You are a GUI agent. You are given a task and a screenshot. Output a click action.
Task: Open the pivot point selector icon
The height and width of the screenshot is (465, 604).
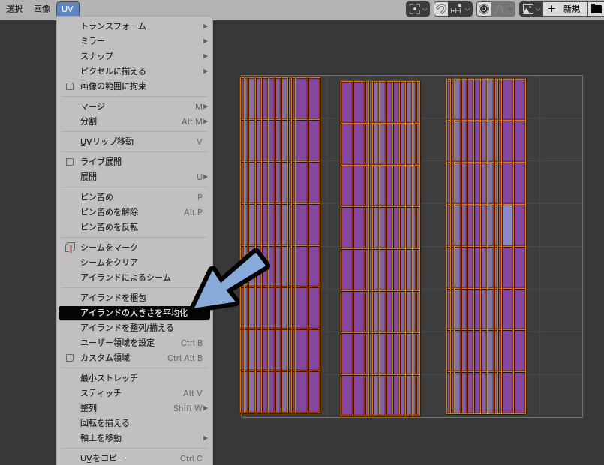pos(418,9)
